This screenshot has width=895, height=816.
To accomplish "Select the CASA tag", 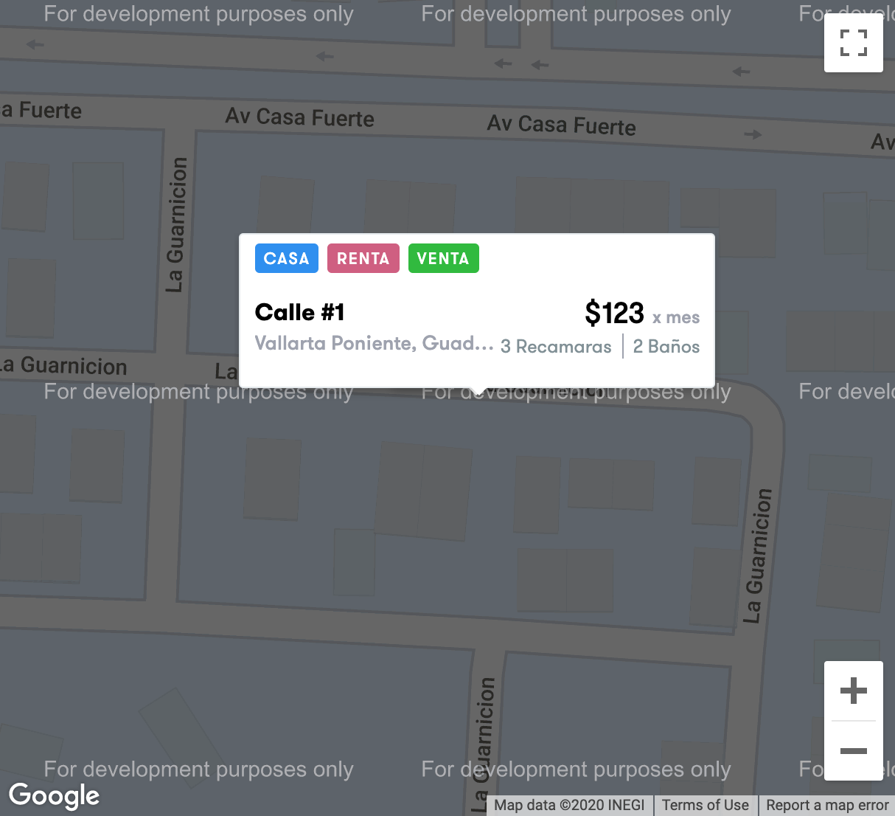I will [x=287, y=258].
